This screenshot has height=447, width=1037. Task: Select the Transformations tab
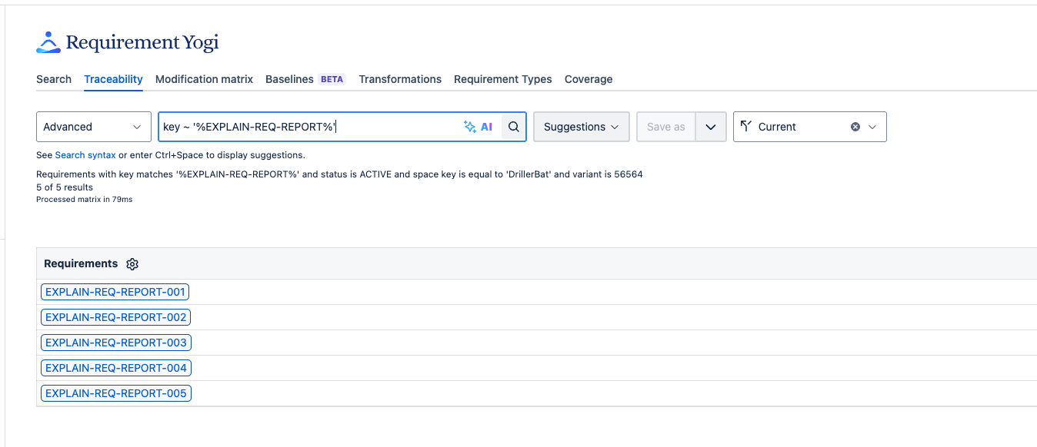click(399, 79)
